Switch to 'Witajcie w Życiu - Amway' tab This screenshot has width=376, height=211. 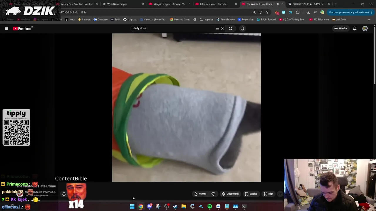pos(170,4)
